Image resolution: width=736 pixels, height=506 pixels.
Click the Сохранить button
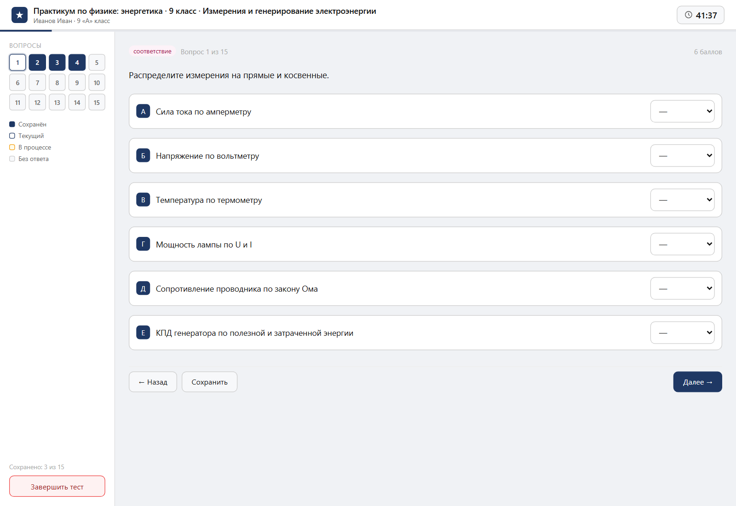[x=209, y=382]
